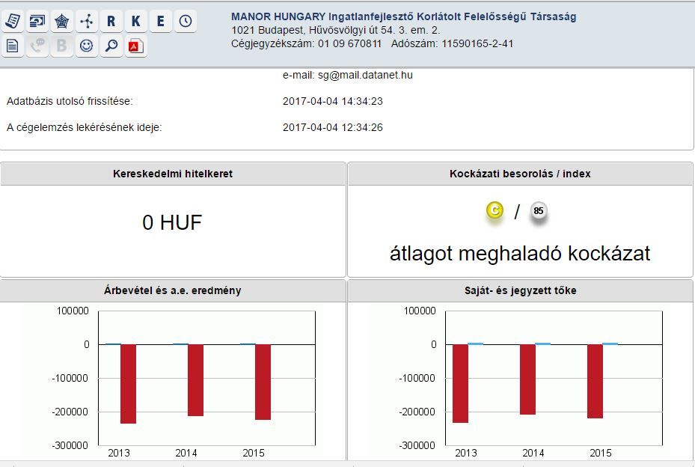This screenshot has width=695, height=467.
Task: Click the A cégelemzés lekérésének ideje label
Action: click(x=85, y=127)
